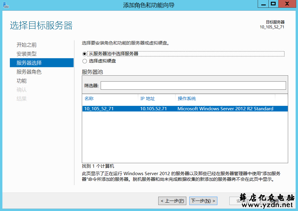Sort by 名称 column header
298x211 pixels.
[x=89, y=98]
